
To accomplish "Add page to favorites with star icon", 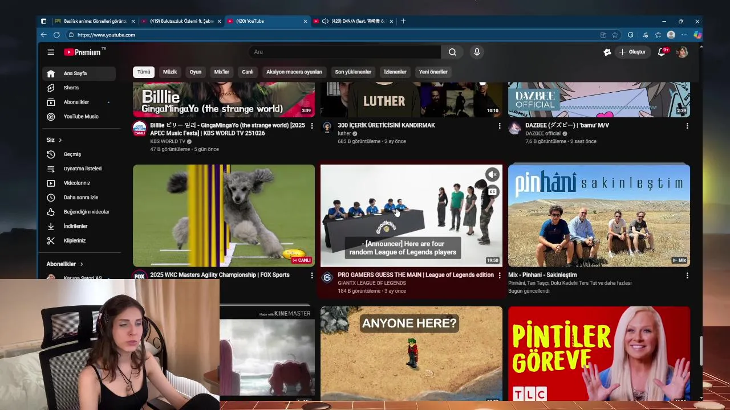I will click(615, 35).
